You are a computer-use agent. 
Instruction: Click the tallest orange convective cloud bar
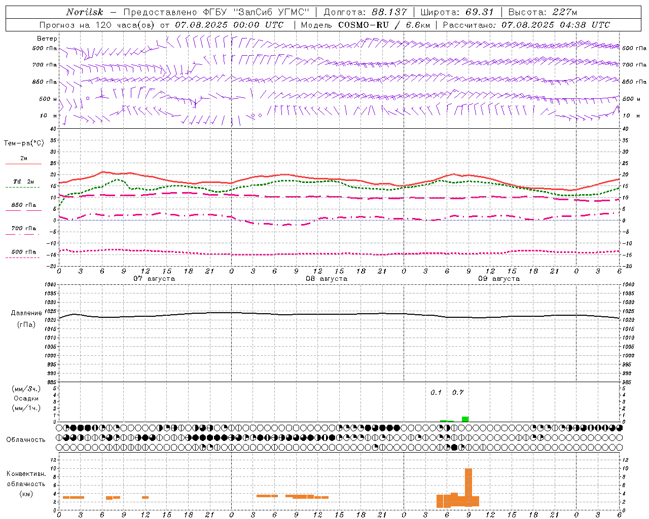[468, 487]
